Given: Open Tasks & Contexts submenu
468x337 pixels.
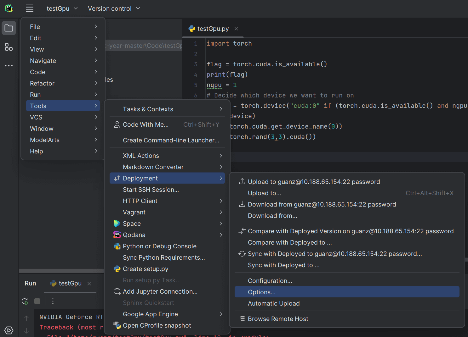Looking at the screenshot, I should point(167,109).
